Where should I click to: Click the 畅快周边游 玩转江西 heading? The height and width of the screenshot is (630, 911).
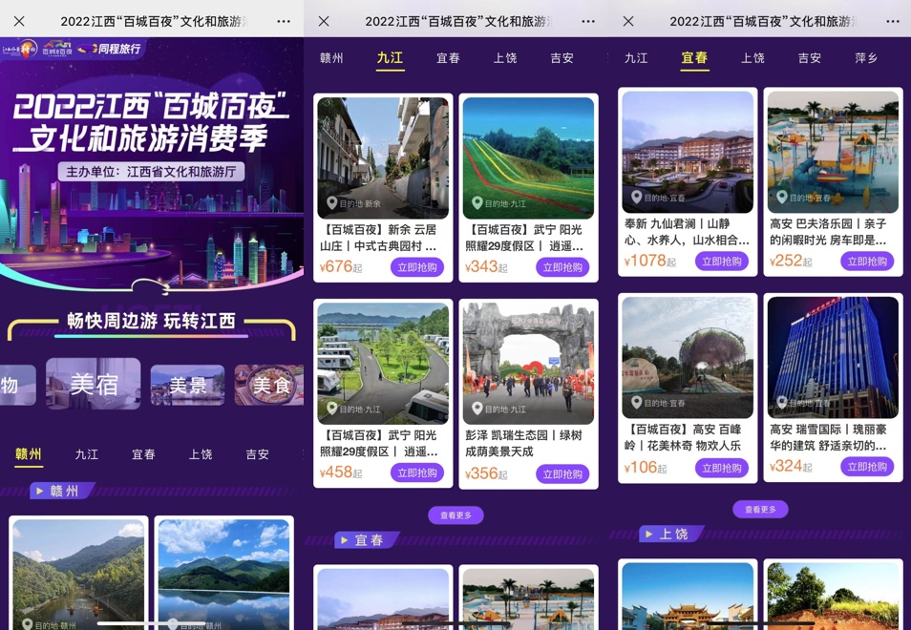[152, 321]
